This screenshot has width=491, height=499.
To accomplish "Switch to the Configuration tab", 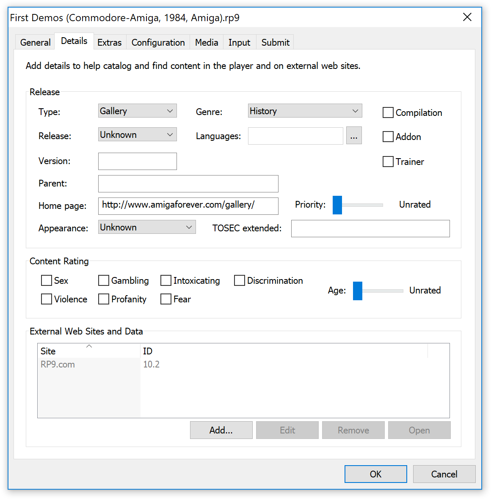I will (x=158, y=42).
